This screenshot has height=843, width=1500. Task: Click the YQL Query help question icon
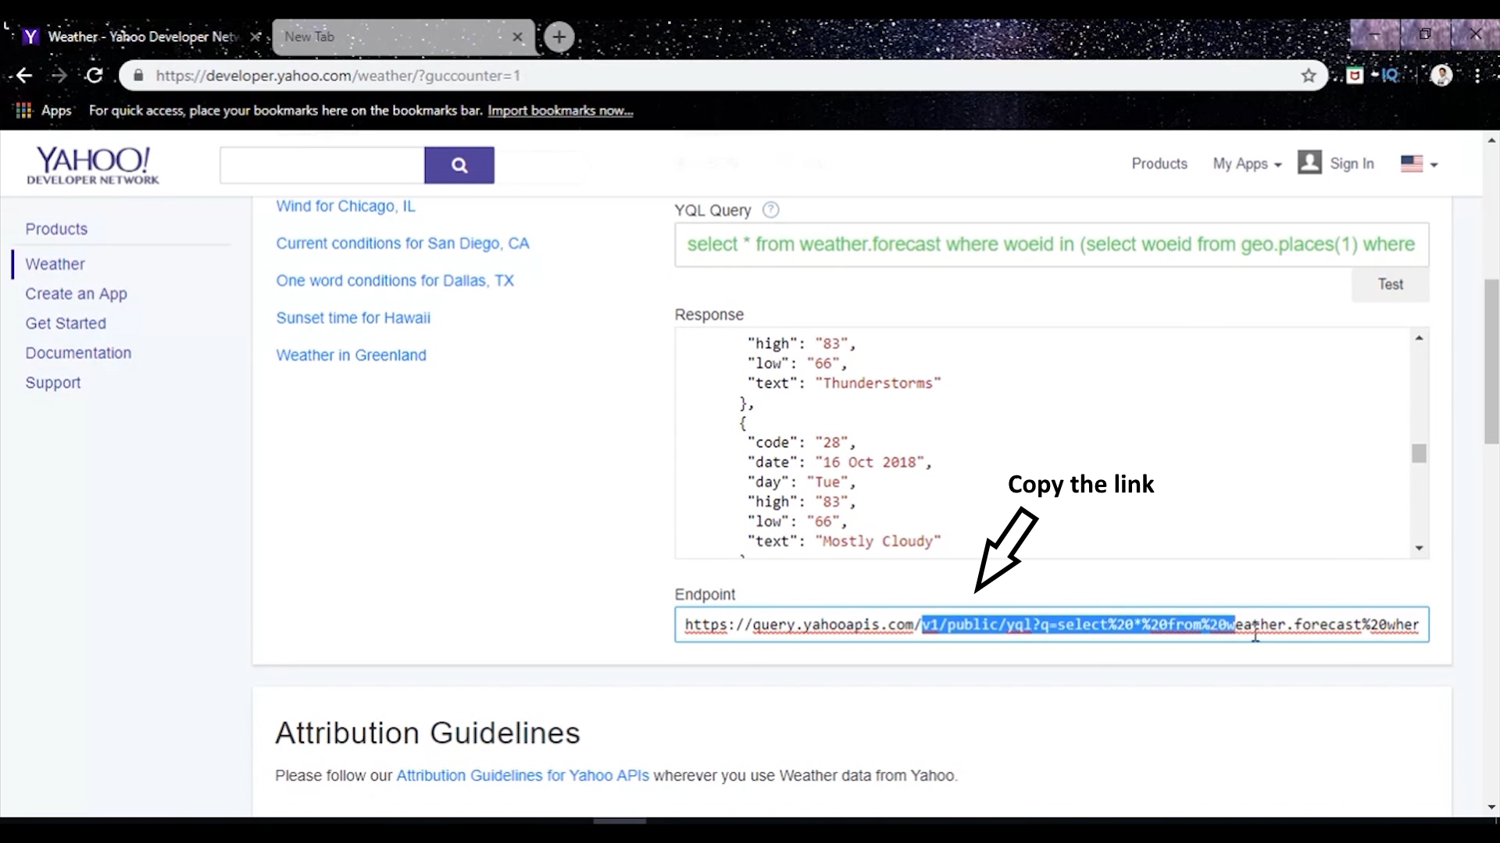click(x=770, y=210)
